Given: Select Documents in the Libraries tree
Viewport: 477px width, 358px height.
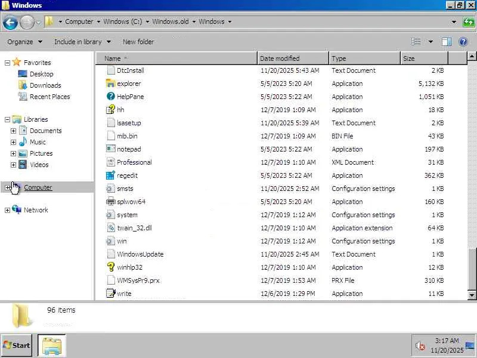Looking at the screenshot, I should pos(46,131).
